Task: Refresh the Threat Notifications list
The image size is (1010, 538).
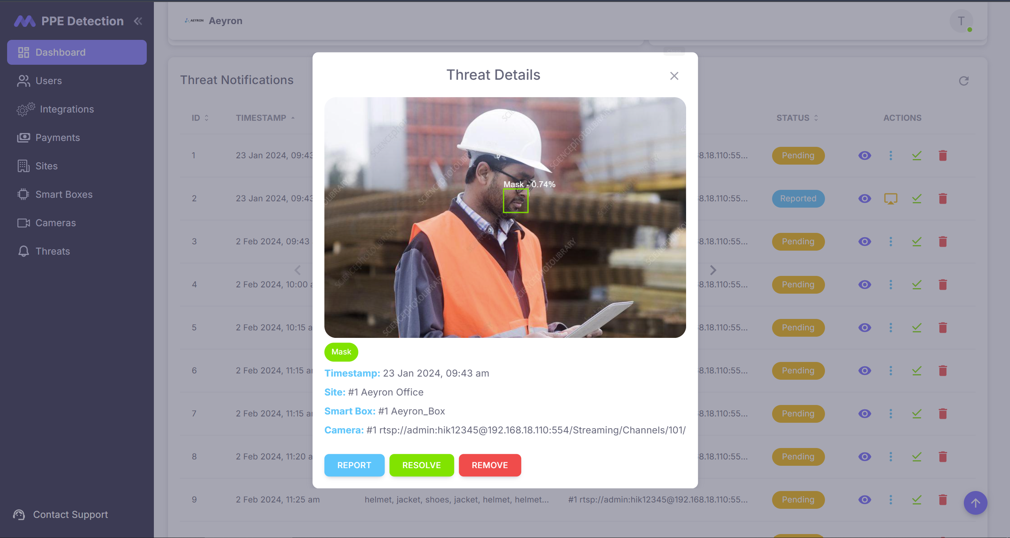Action: pyautogui.click(x=964, y=81)
